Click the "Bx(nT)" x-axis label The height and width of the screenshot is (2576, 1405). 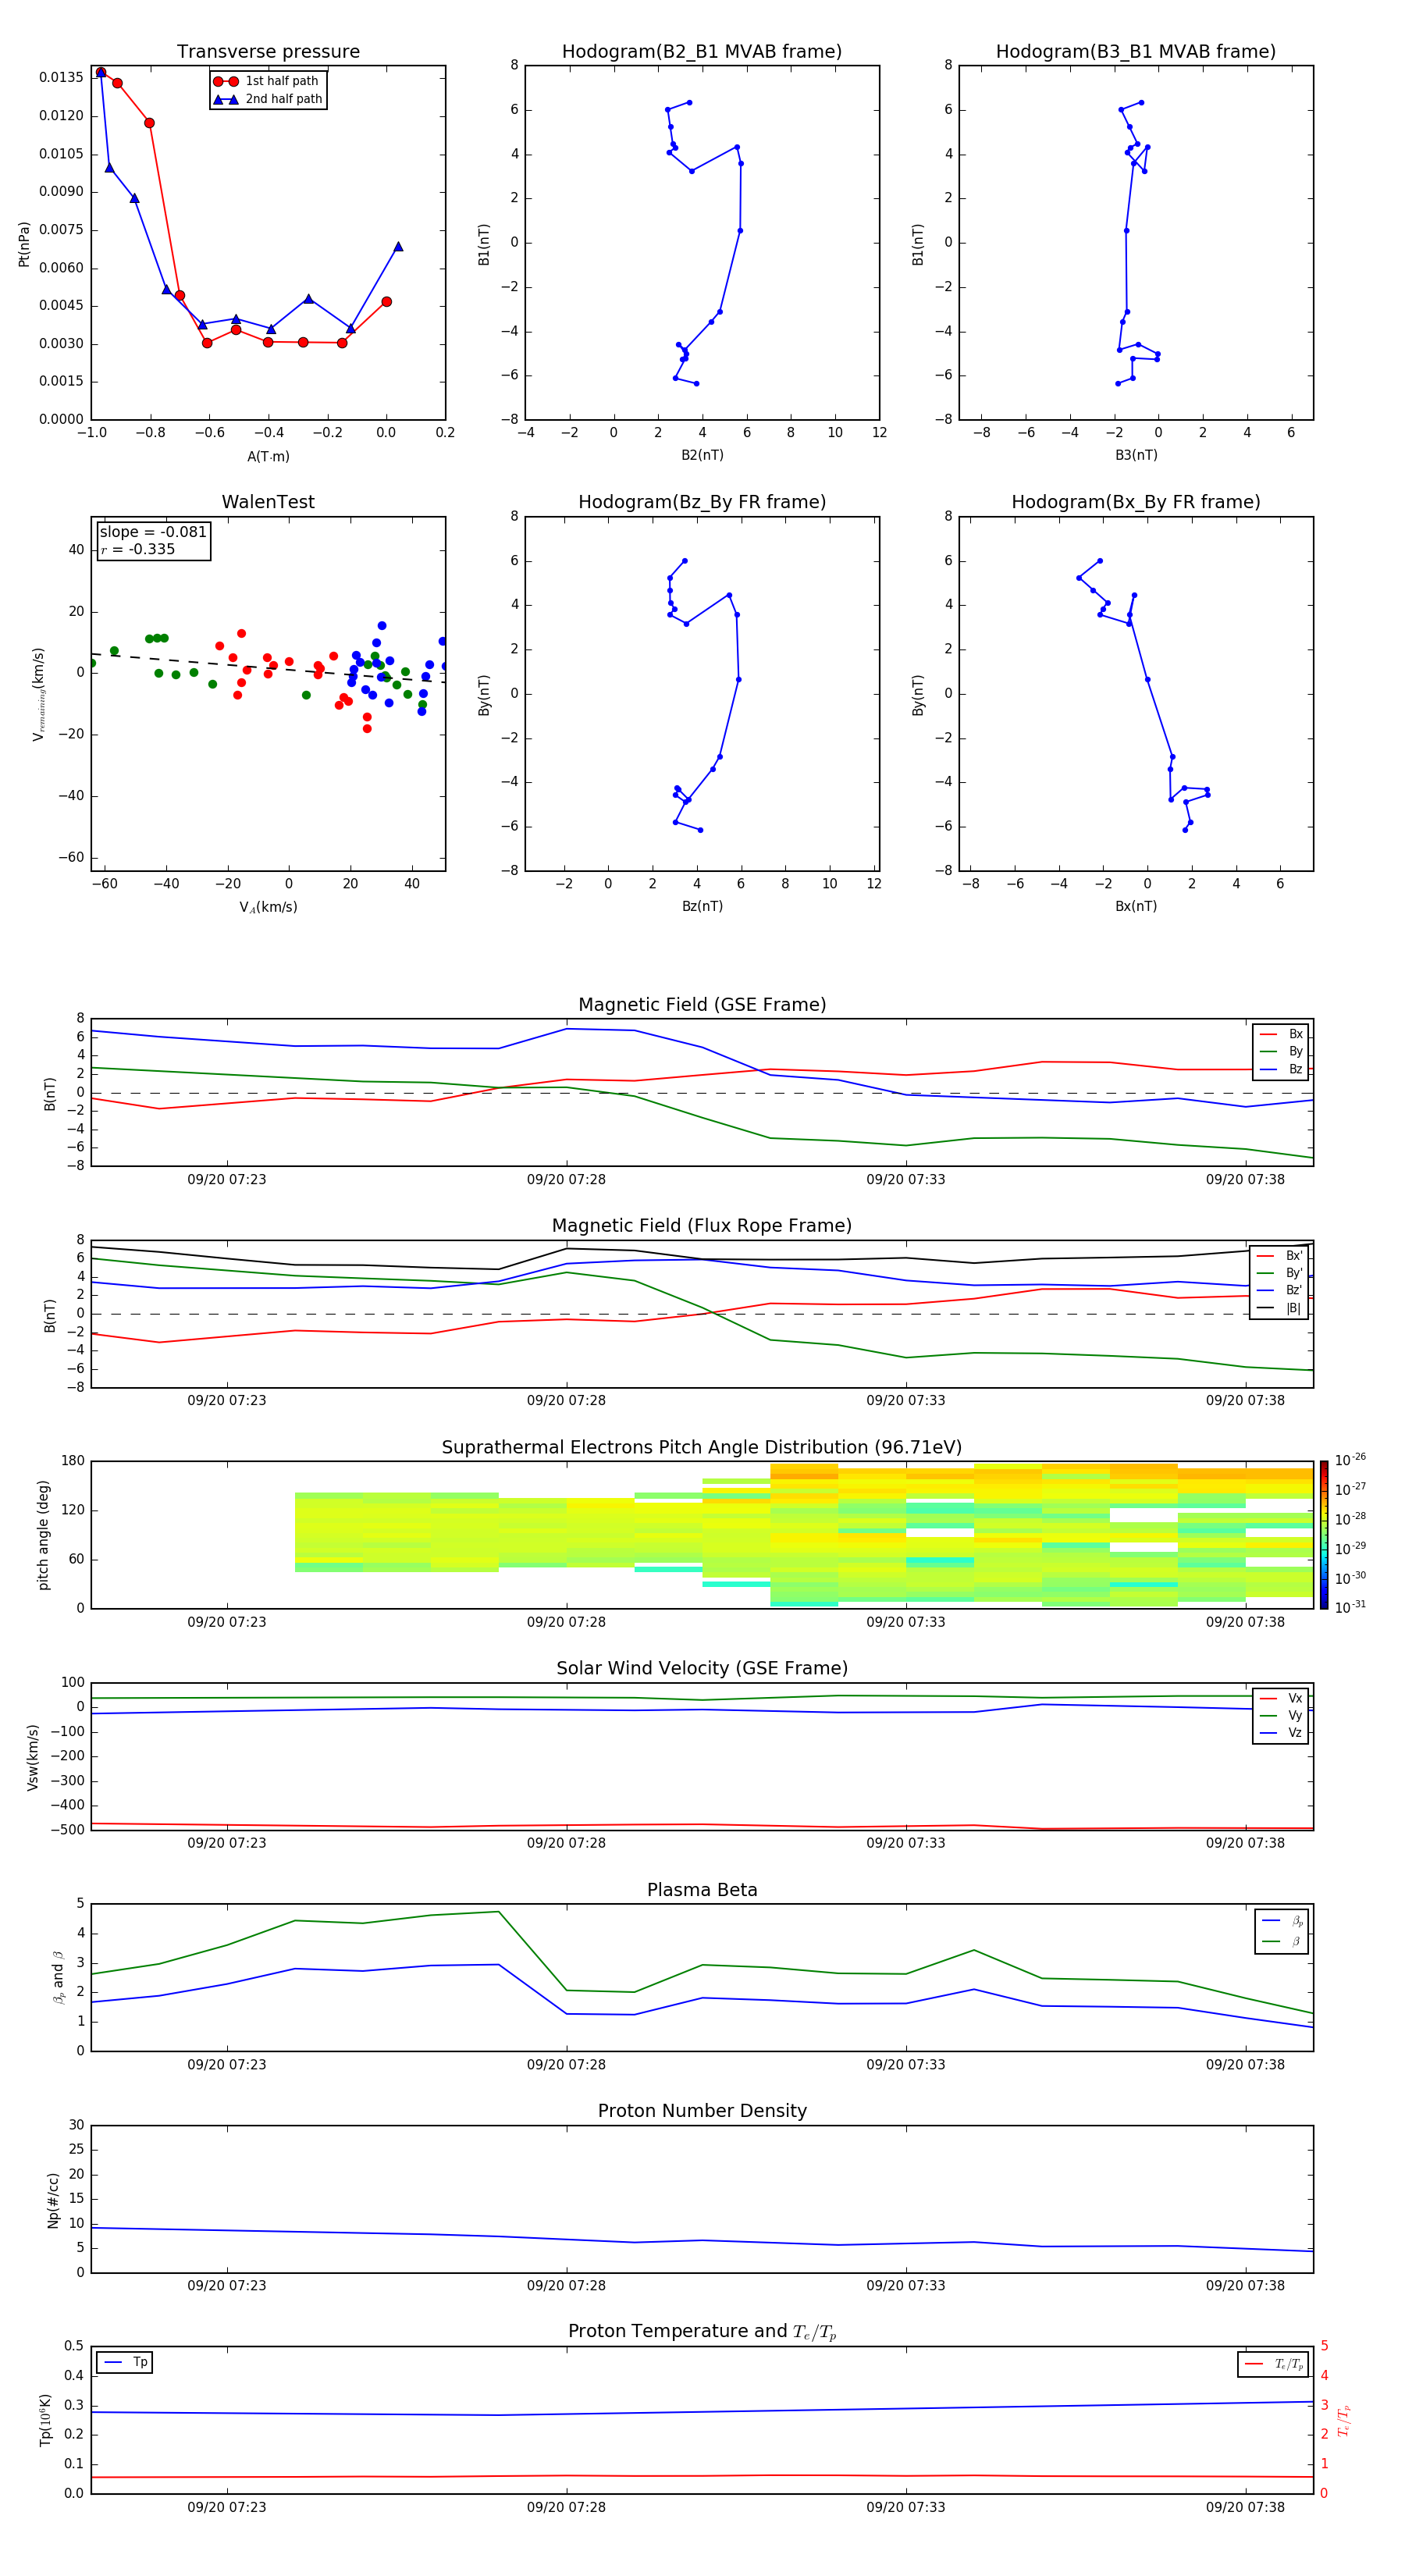tap(1136, 906)
